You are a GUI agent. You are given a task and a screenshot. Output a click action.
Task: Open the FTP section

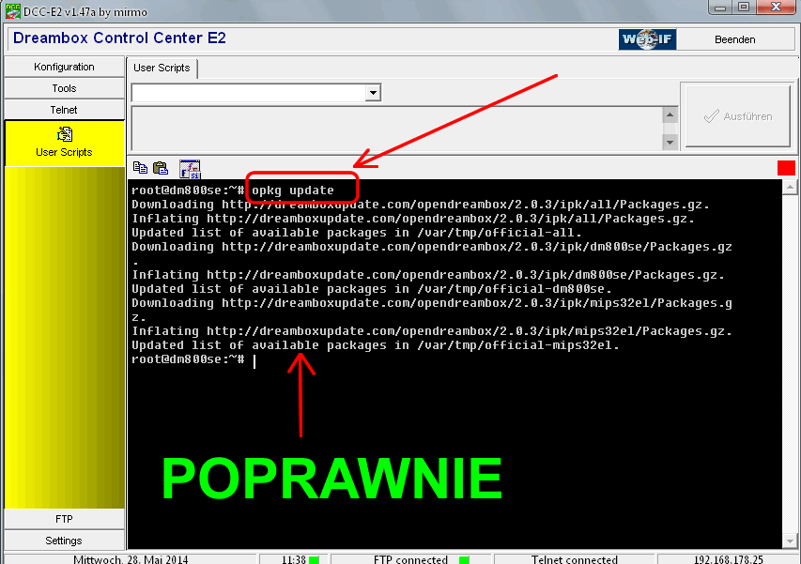click(64, 519)
